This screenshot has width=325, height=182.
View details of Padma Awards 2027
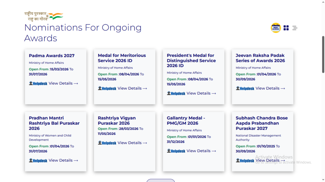tap(63, 83)
